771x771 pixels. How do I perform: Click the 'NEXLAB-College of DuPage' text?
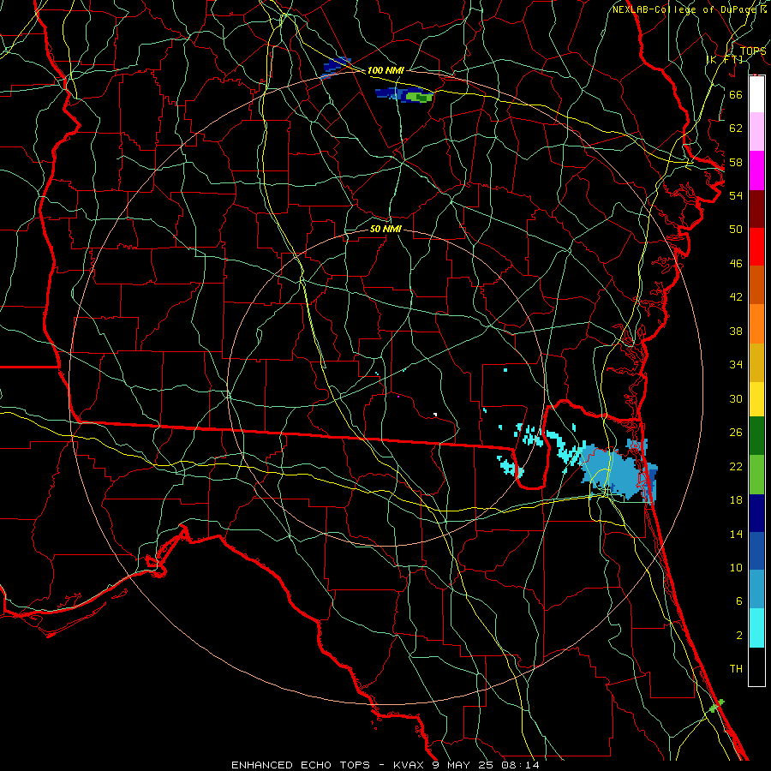click(684, 9)
